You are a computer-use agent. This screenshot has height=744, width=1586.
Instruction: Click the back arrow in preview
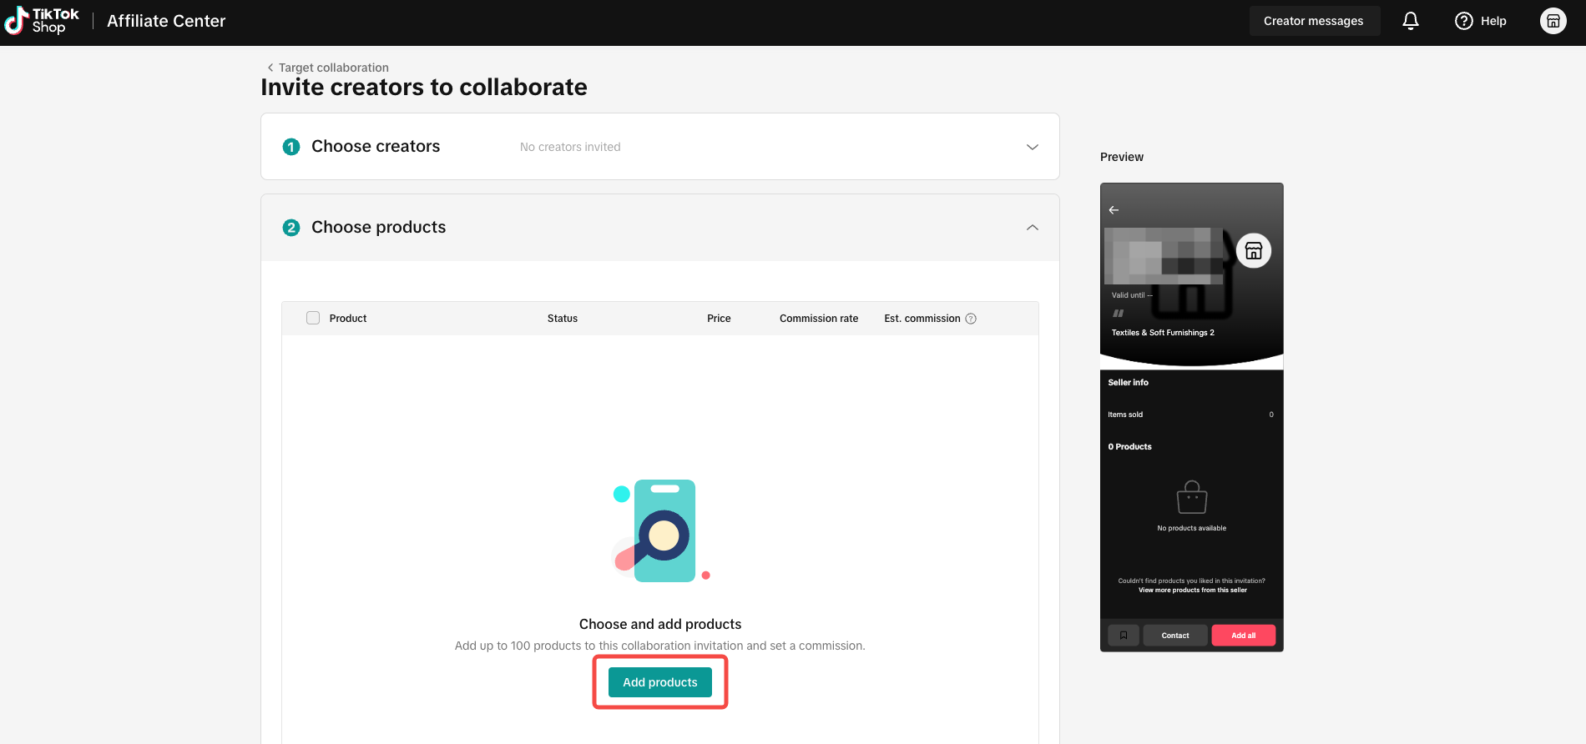point(1114,210)
